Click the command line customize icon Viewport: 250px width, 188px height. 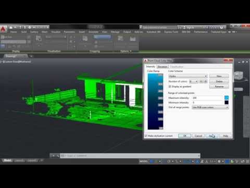[x=58, y=156]
